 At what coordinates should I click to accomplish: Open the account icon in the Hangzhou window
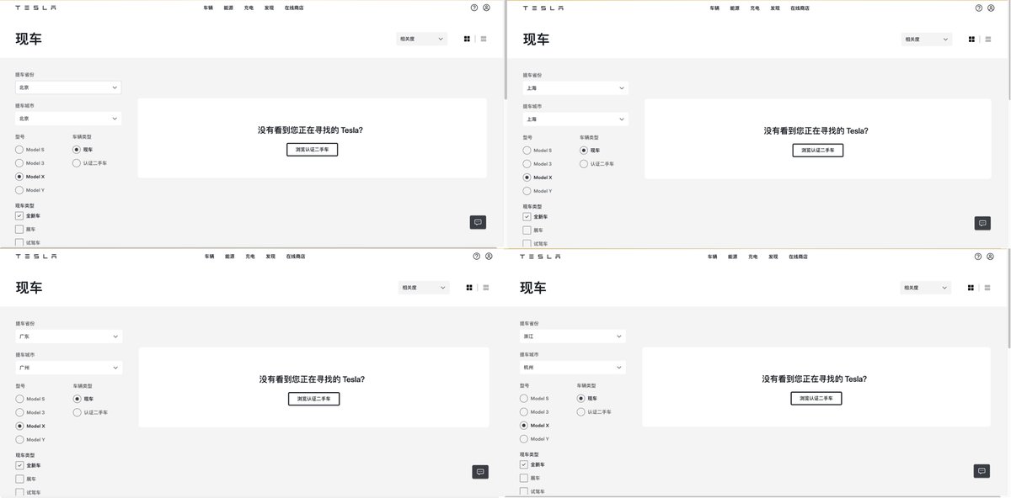click(x=990, y=256)
